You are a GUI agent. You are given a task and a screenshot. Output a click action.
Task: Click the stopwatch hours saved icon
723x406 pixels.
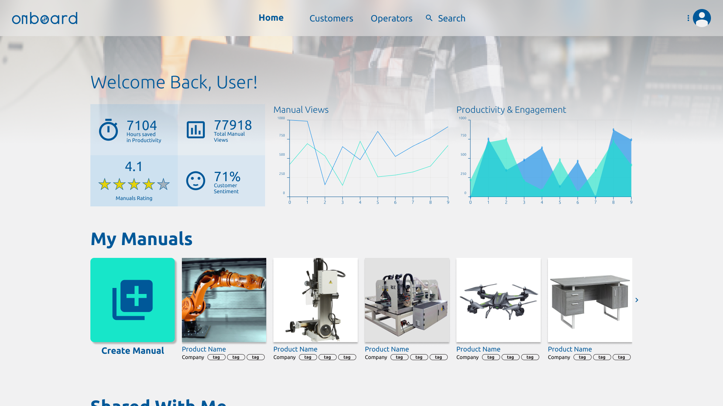108,130
